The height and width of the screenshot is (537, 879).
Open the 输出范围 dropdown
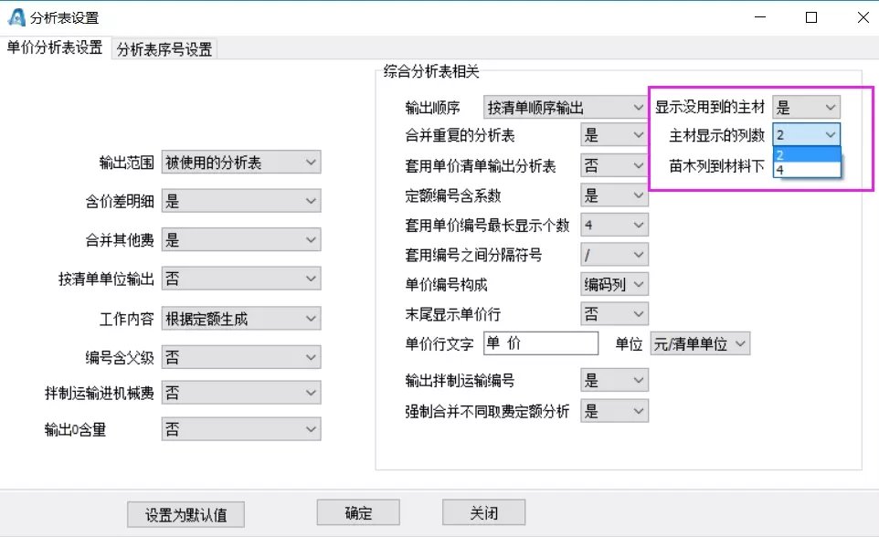241,163
